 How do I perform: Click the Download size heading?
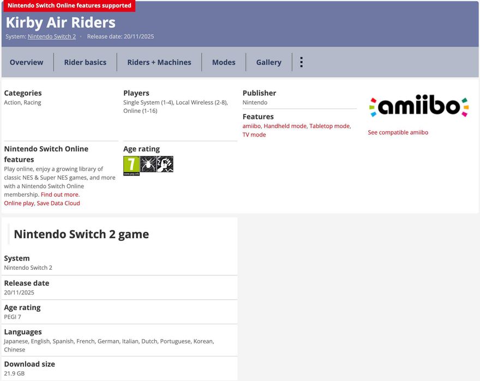[29, 364]
